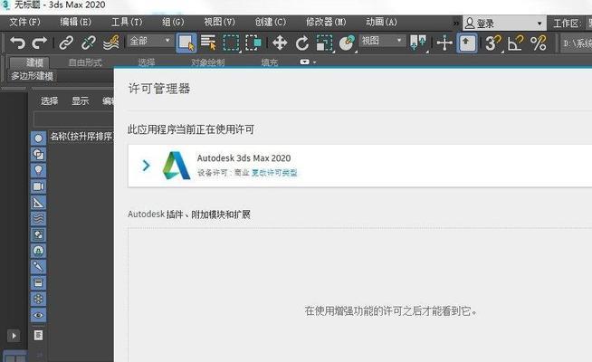Activate Select and Manipulate crosshair tool
592x362 pixels.
pyautogui.click(x=444, y=43)
